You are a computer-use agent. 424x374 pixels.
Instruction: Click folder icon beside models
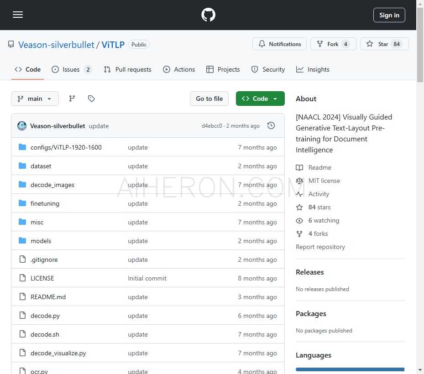pos(22,240)
